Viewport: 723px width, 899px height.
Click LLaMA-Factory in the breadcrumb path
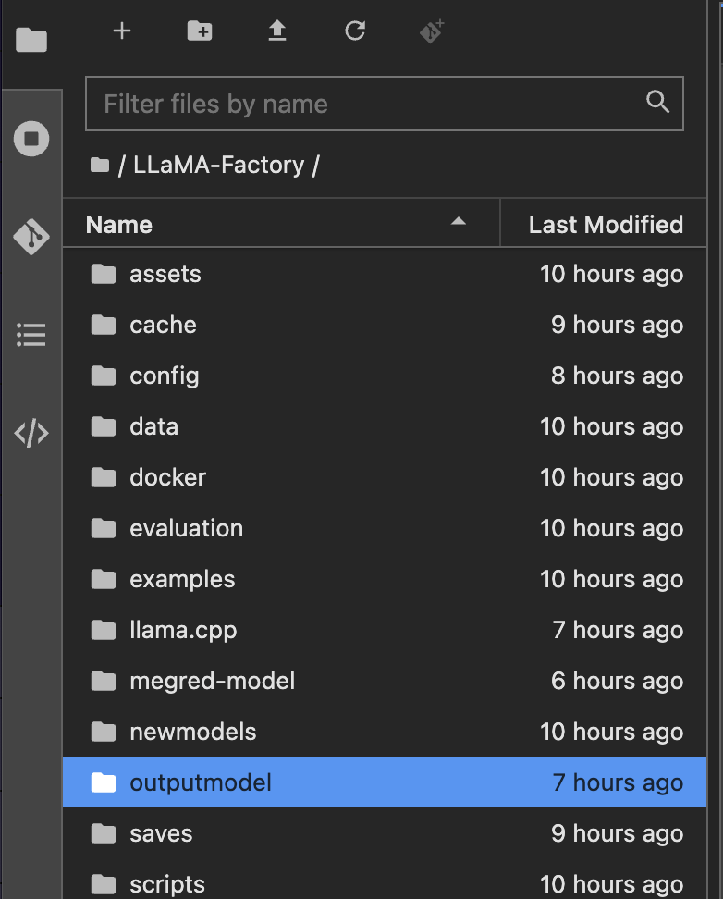[218, 166]
